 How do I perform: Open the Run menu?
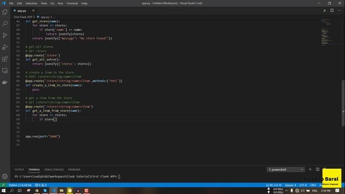pos(60,3)
